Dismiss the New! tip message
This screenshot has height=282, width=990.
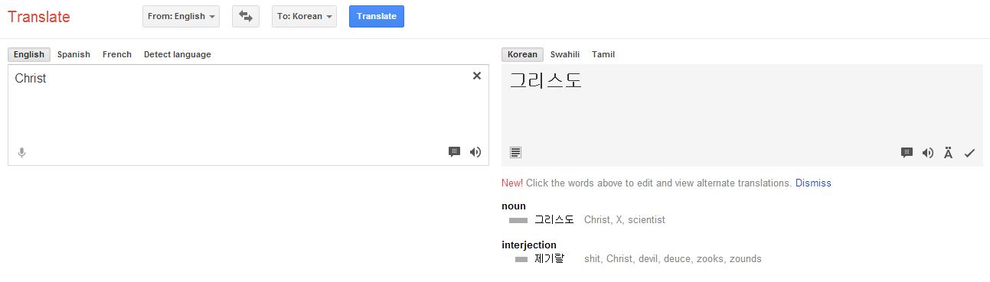click(x=813, y=183)
